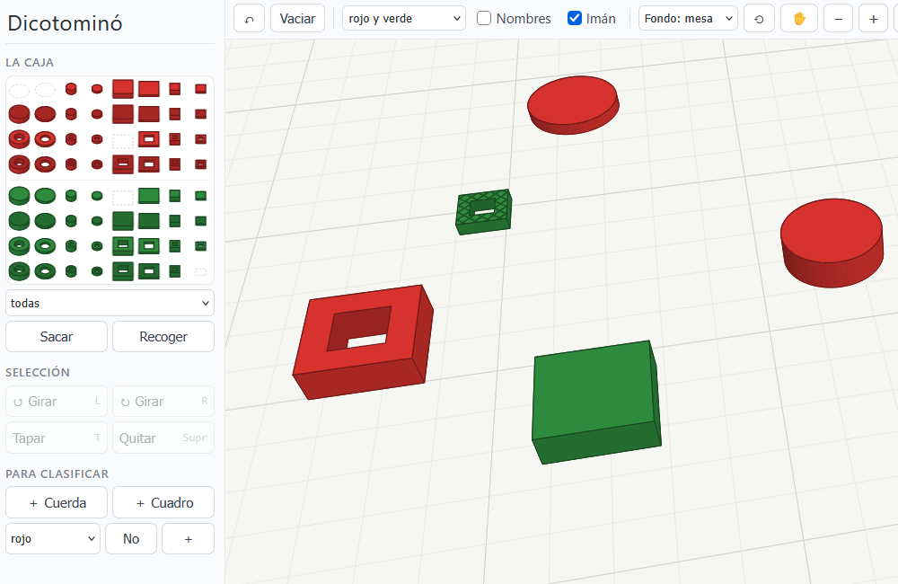Click the Quitar button

tap(163, 438)
